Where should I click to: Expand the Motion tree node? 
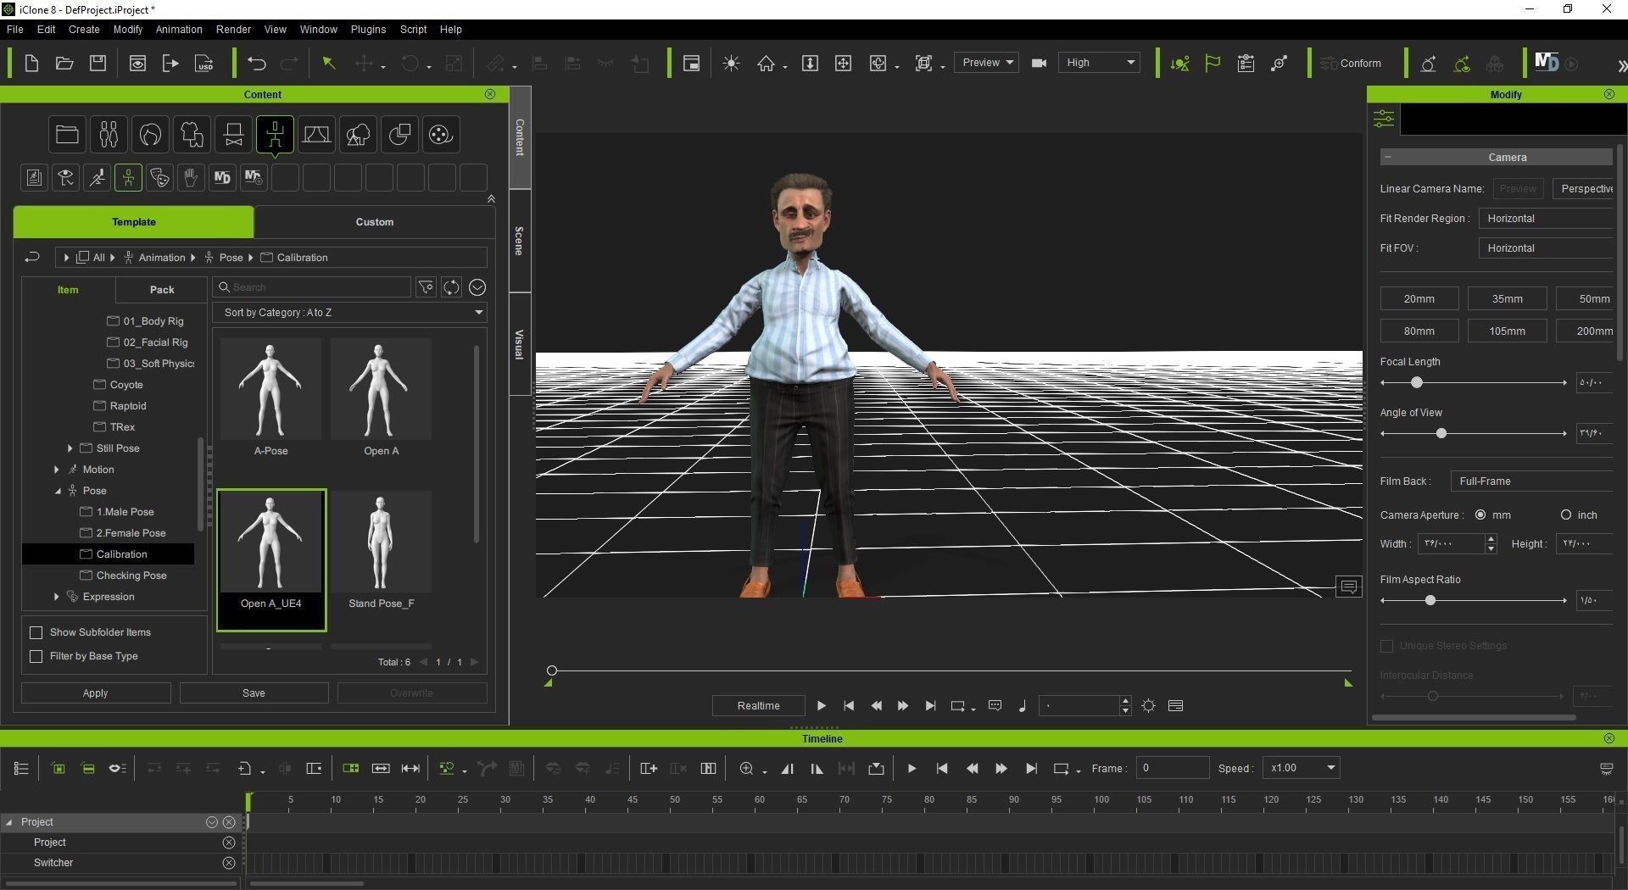coord(56,470)
